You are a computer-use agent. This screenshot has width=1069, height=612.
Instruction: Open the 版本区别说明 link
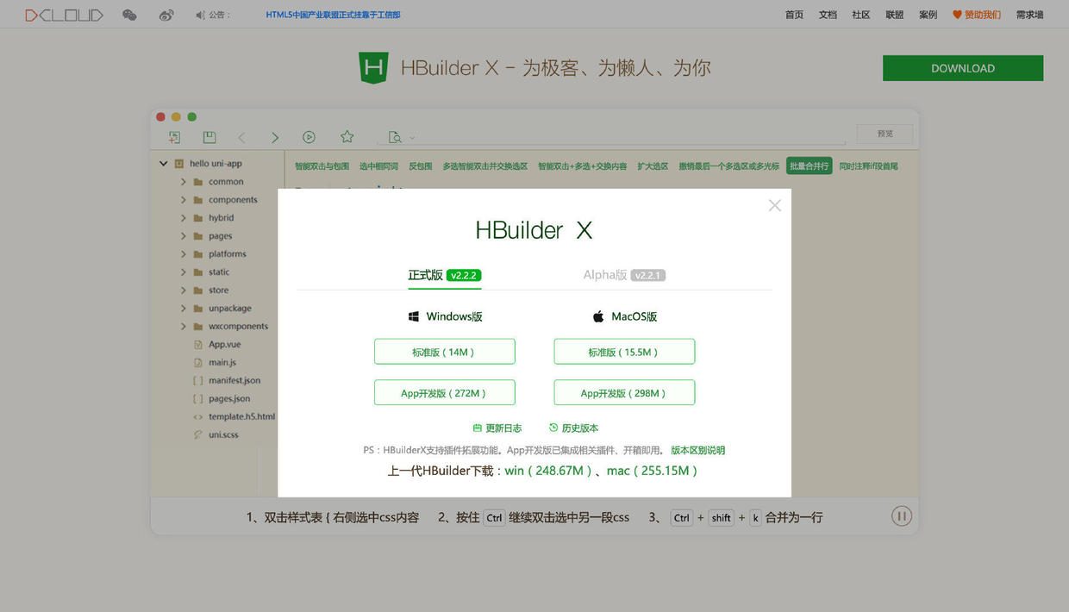(x=698, y=450)
